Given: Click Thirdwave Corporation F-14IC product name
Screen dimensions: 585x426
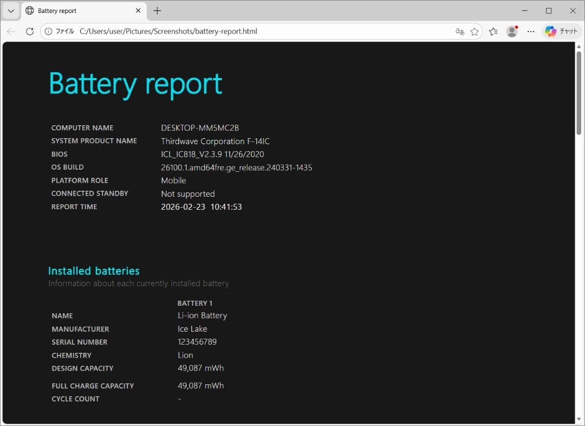Looking at the screenshot, I should [x=215, y=141].
